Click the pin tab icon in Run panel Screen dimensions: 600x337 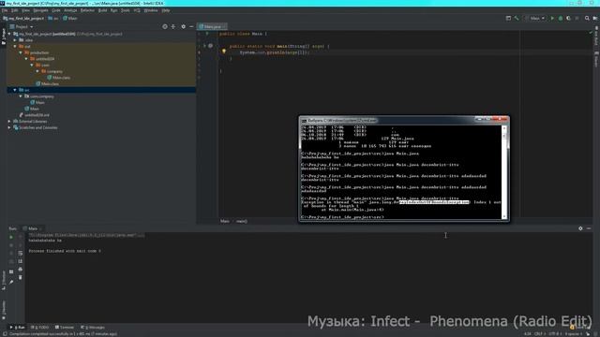pyautogui.click(x=11, y=282)
